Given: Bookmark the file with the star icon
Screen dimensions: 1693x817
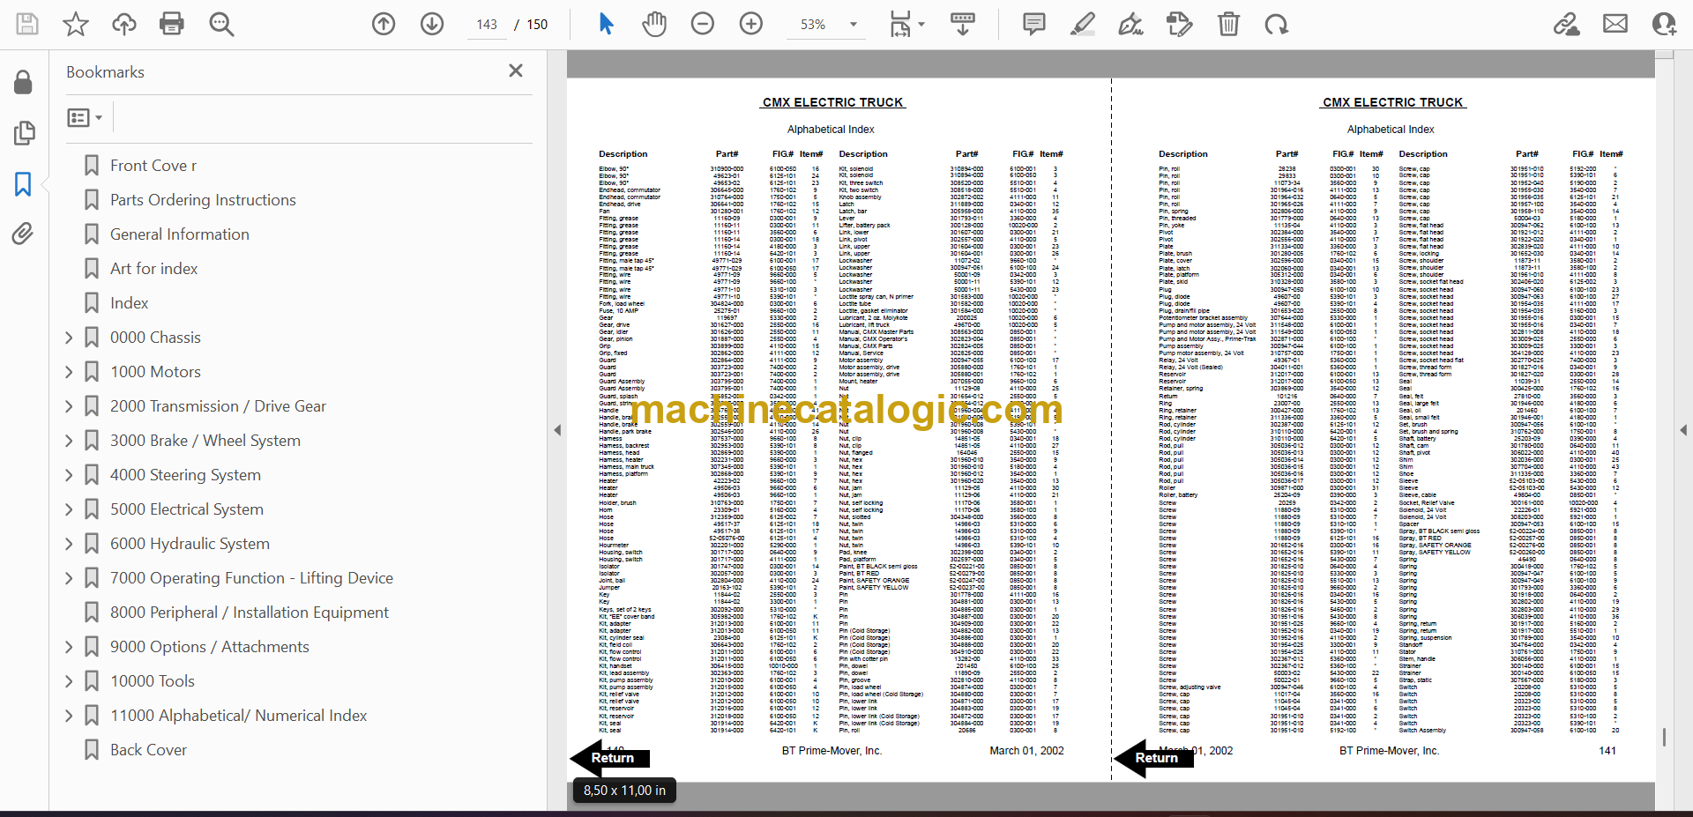Looking at the screenshot, I should 76,24.
